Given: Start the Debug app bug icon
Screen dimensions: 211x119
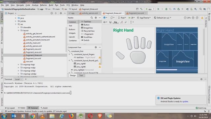Looking at the screenshot, I should click(166, 9).
